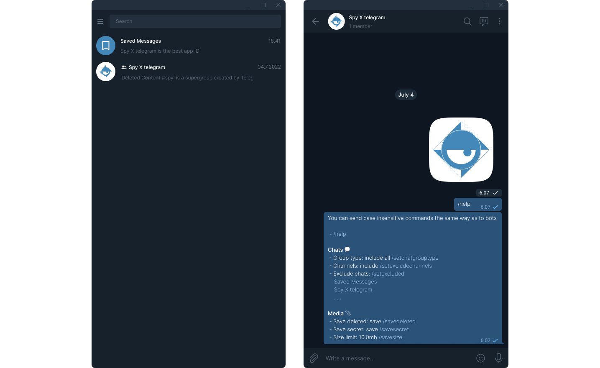Click the /savesecret command link

(394, 330)
